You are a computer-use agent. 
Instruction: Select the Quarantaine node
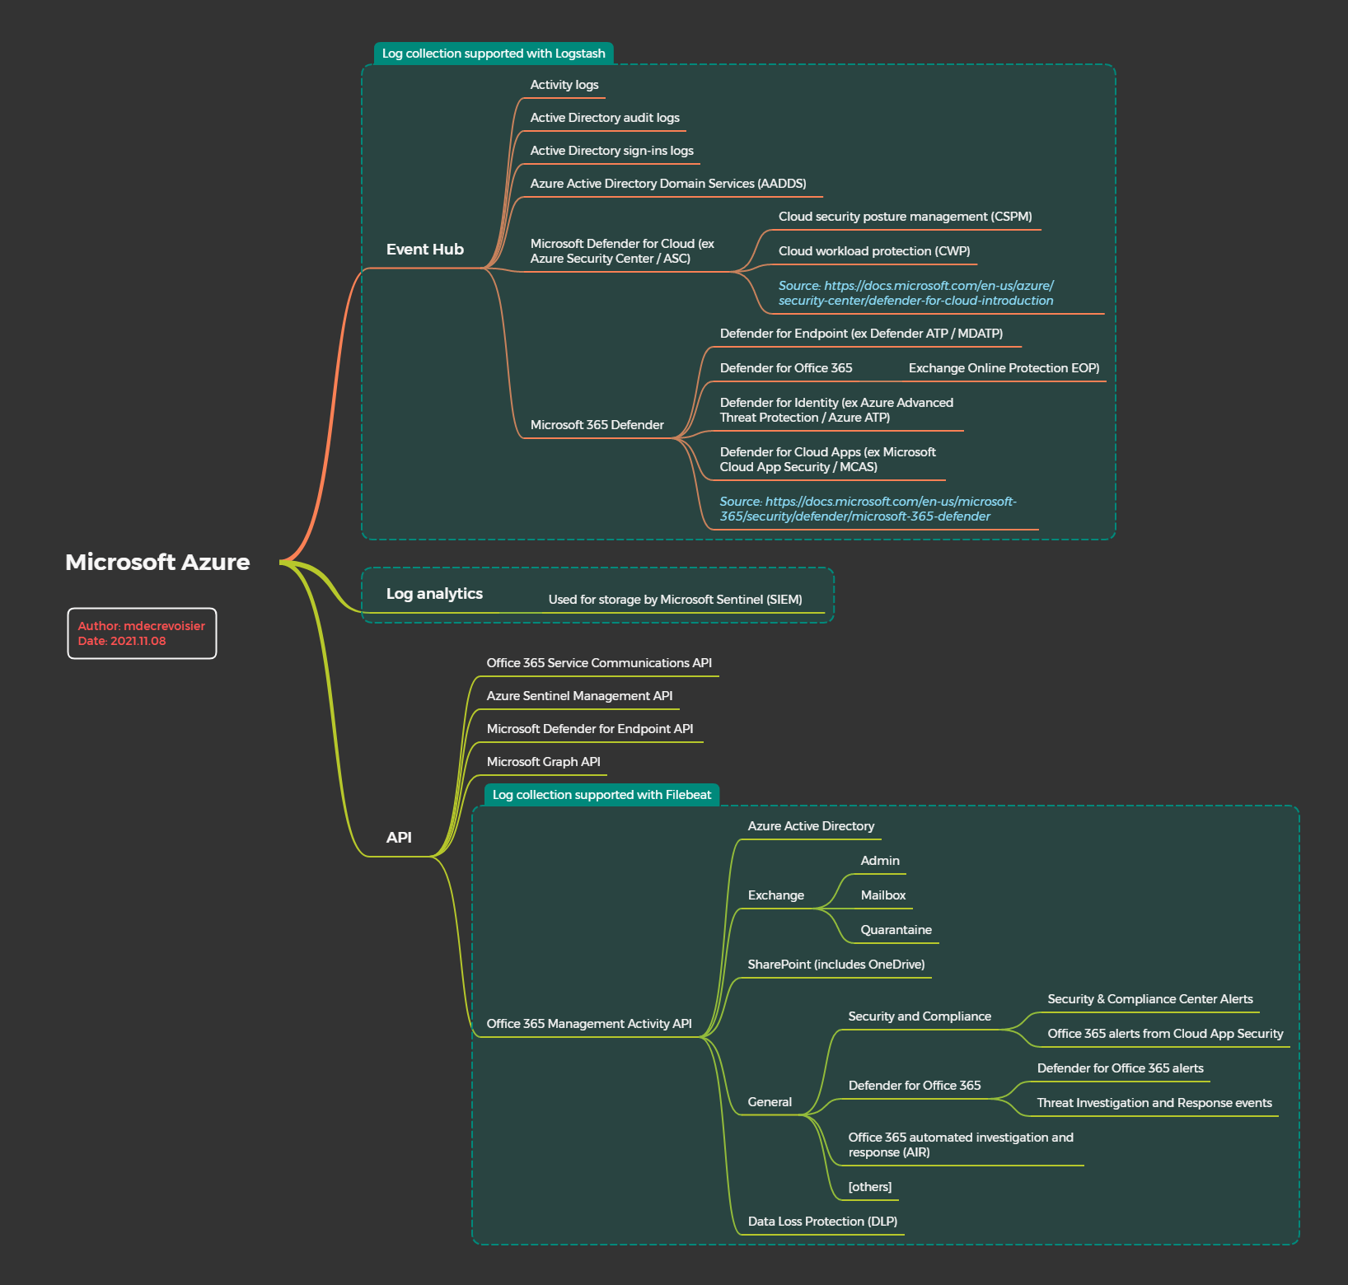pos(896,930)
